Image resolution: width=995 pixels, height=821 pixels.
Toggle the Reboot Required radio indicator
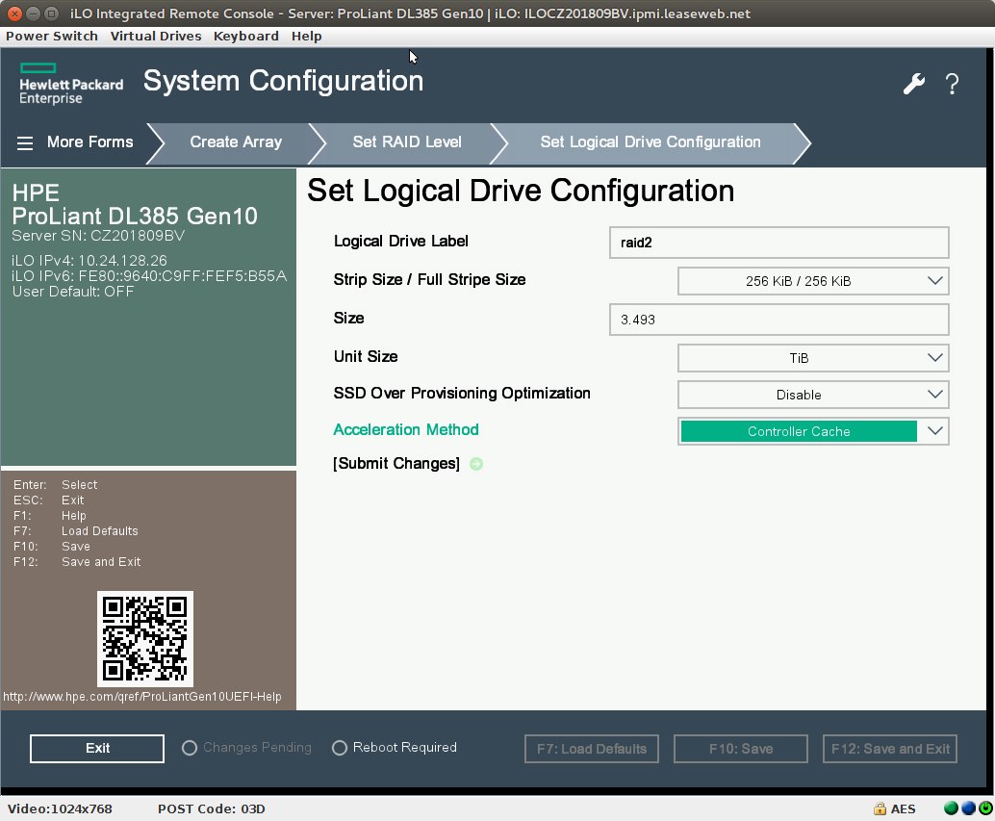coord(340,748)
